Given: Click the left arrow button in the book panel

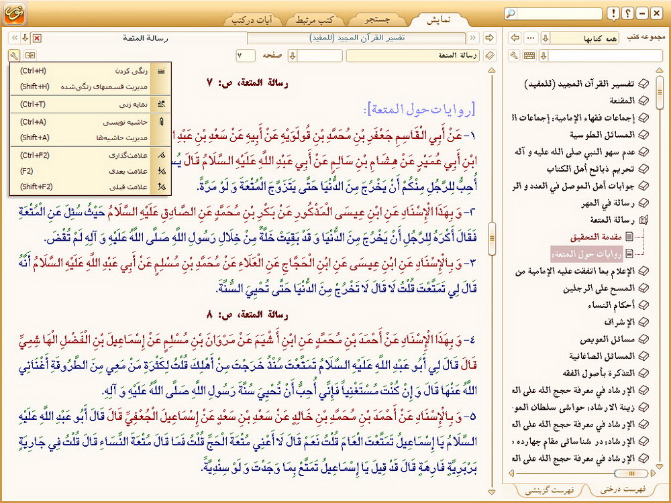Looking at the screenshot, I should point(515,38).
